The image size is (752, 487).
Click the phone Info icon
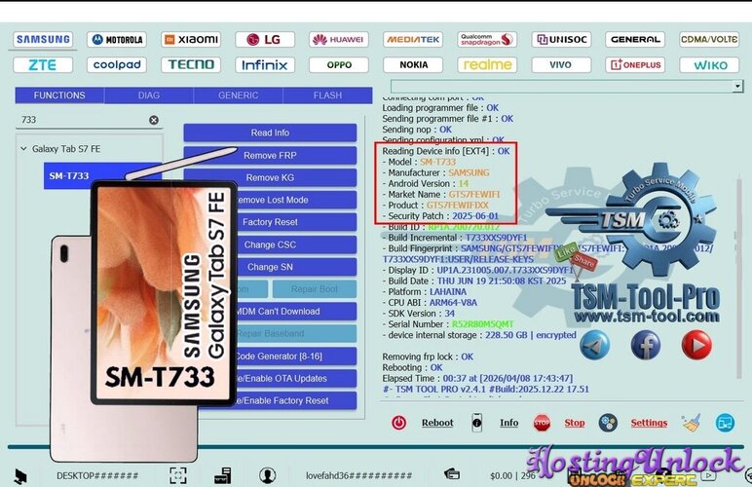476,423
